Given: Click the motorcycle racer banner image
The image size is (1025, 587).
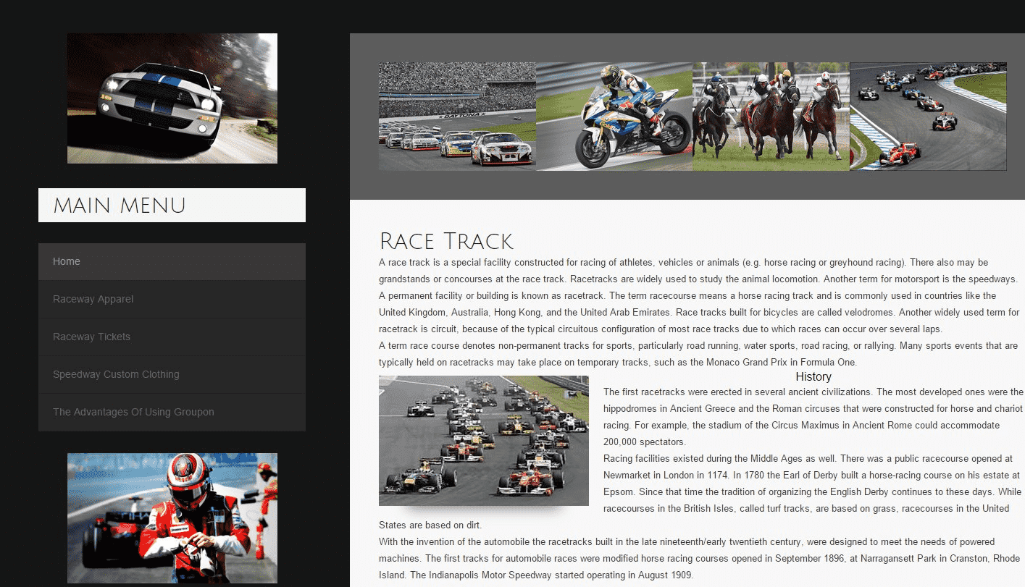Looking at the screenshot, I should click(614, 117).
